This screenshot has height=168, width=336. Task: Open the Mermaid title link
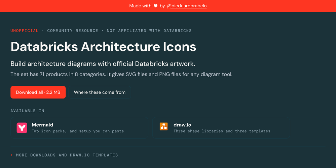[42, 125]
